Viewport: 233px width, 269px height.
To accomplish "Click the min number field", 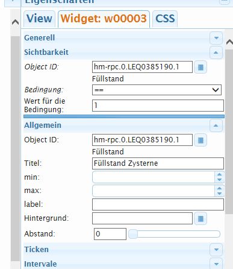I will (x=154, y=177).
